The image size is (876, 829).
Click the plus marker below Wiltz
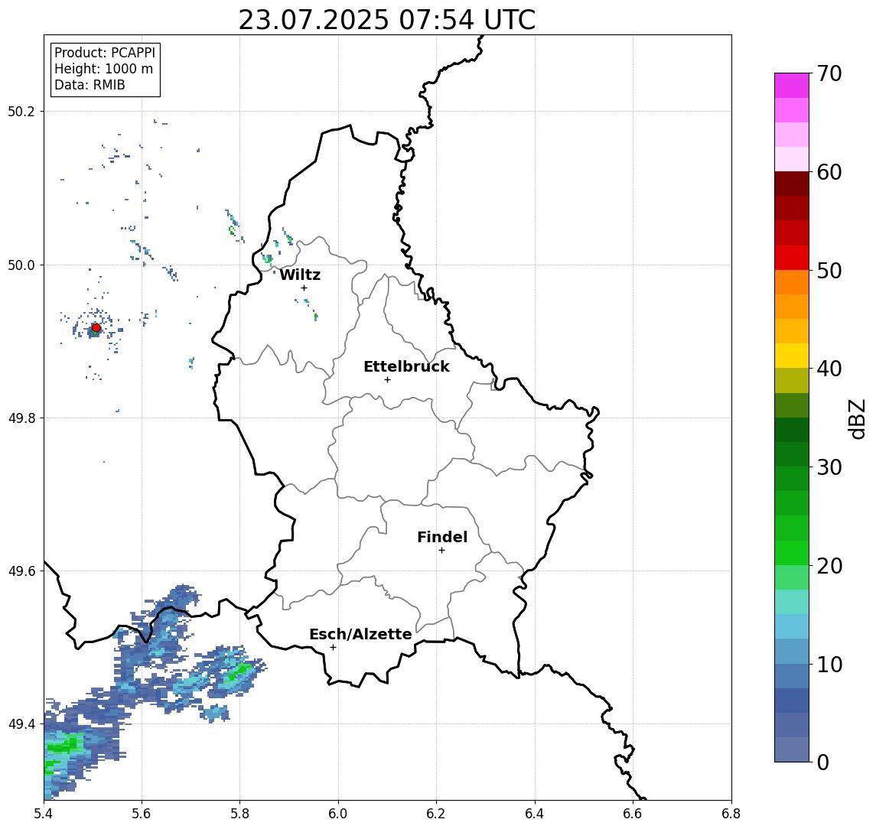pyautogui.click(x=304, y=288)
